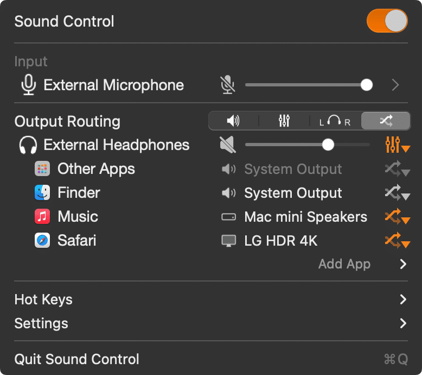Click the Finder face icon
This screenshot has width=422, height=375.
click(x=42, y=193)
